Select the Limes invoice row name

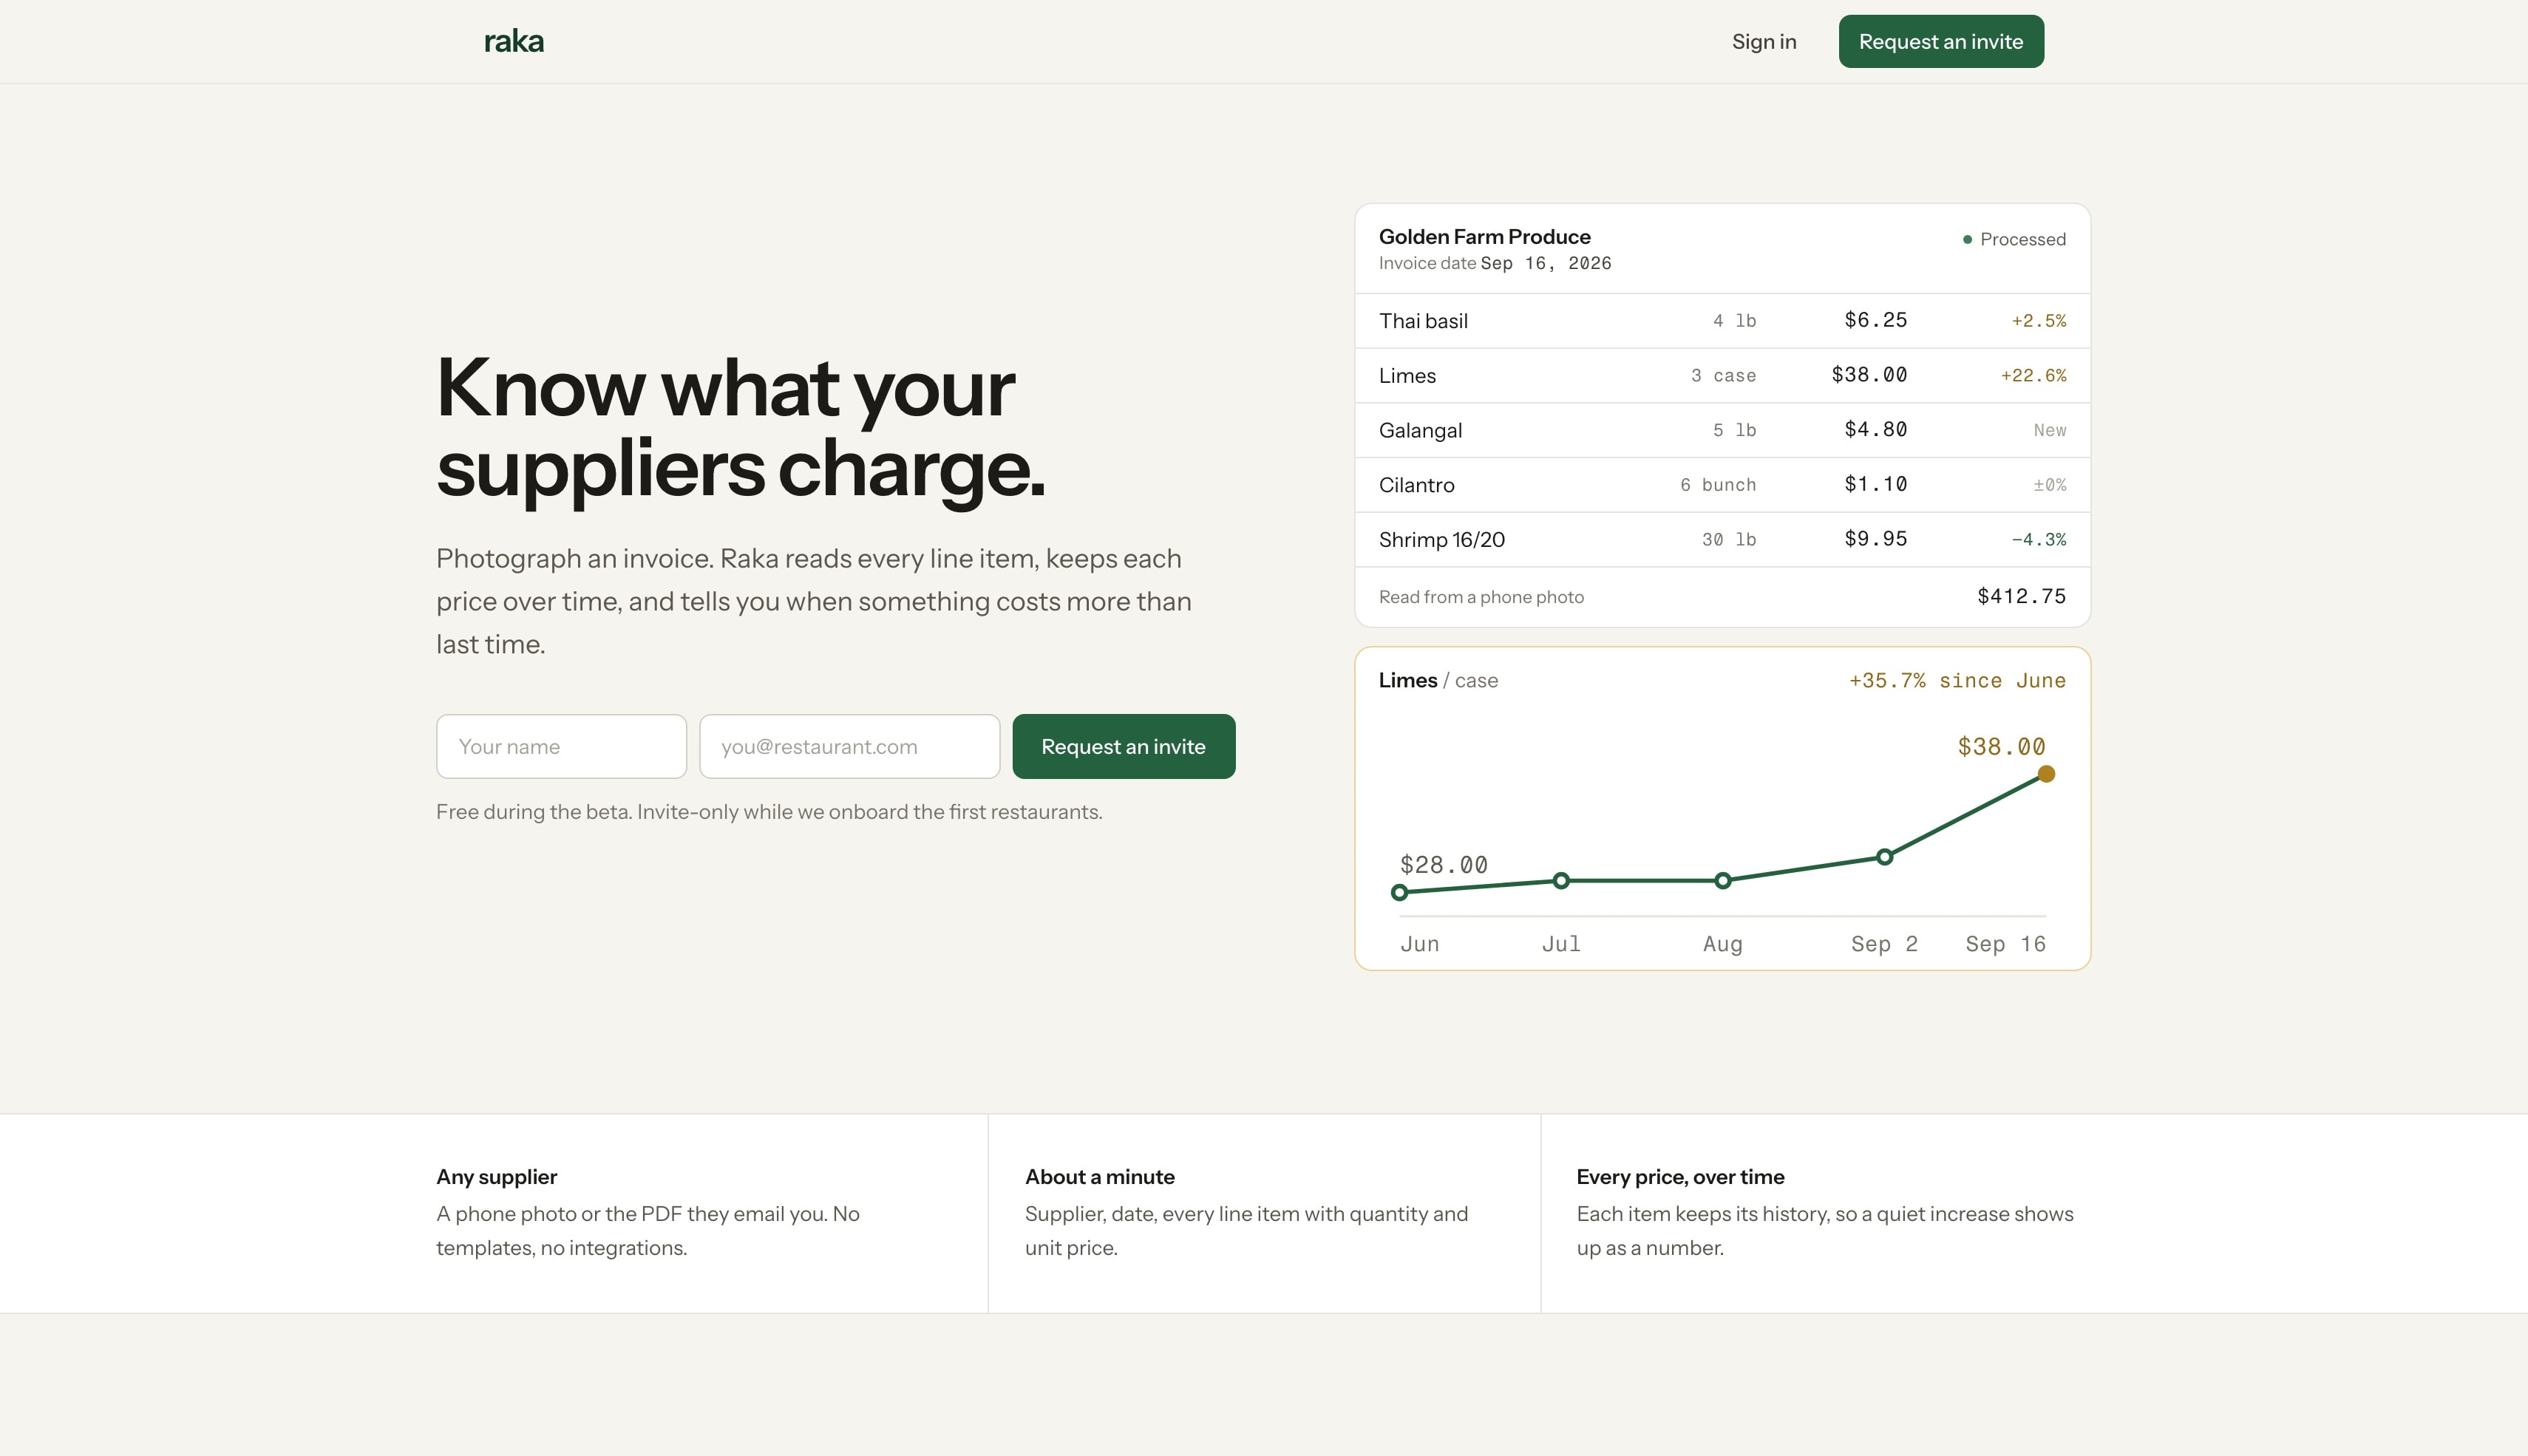1407,376
